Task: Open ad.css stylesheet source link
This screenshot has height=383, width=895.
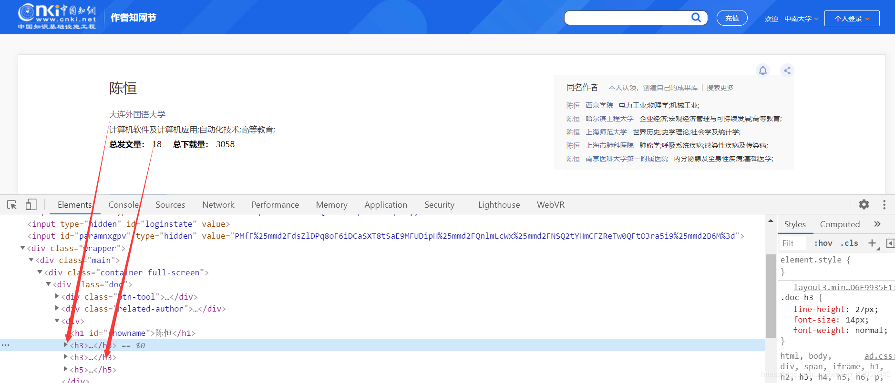Action: tap(879, 356)
